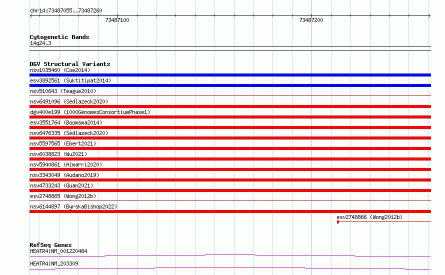Select the nsv6038823 (Wu2021) variant label
The width and height of the screenshot is (445, 275).
[58, 154]
